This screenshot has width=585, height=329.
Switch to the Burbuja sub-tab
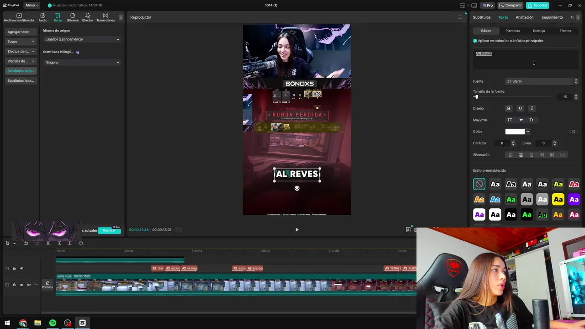click(x=539, y=31)
